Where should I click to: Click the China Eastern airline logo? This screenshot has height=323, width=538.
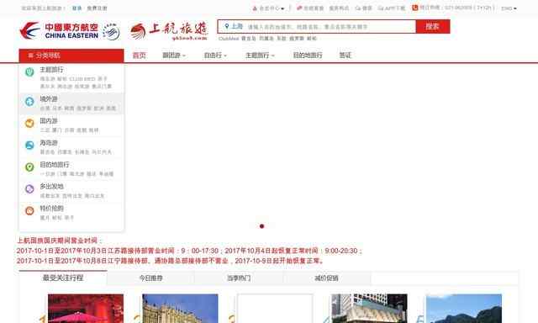click(59, 30)
